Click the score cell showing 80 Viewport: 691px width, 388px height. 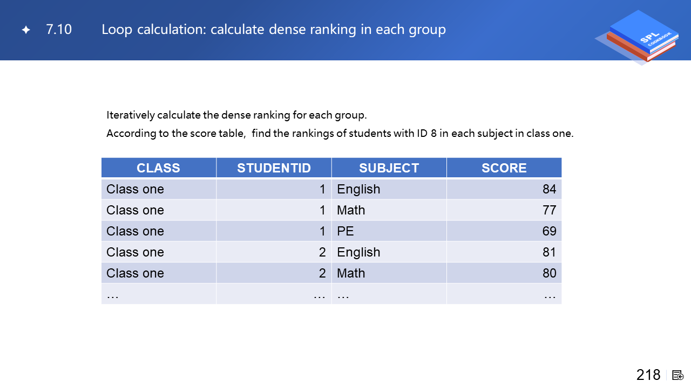(549, 273)
